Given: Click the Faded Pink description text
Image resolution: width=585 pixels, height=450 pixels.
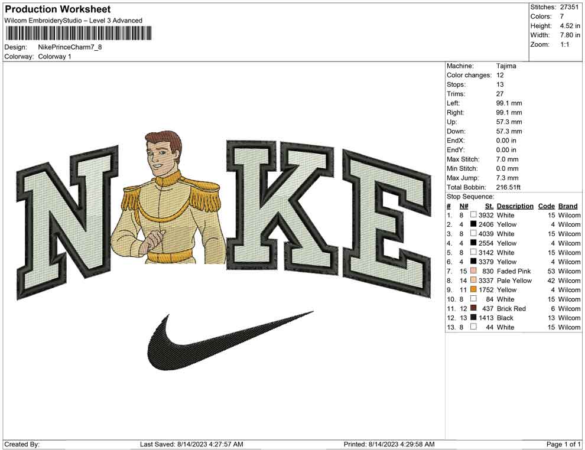Looking at the screenshot, I should point(513,271).
